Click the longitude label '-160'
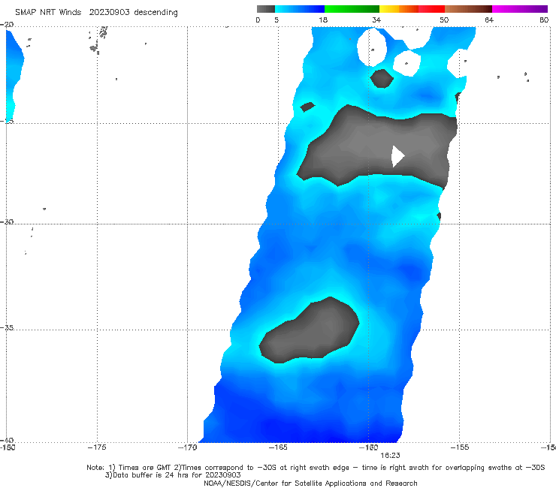 click(x=369, y=447)
